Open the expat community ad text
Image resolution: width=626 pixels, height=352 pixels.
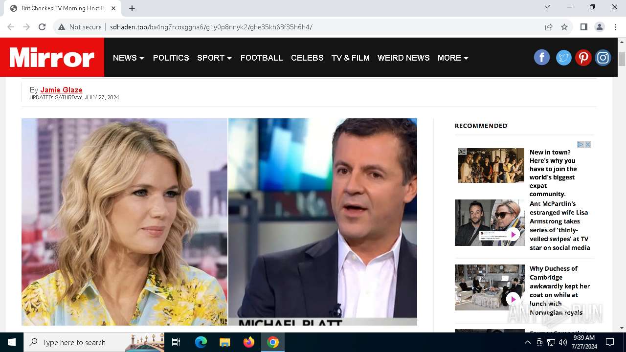coord(553,173)
